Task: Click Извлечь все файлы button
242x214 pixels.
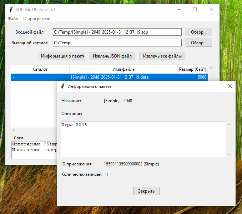Action: click(162, 56)
